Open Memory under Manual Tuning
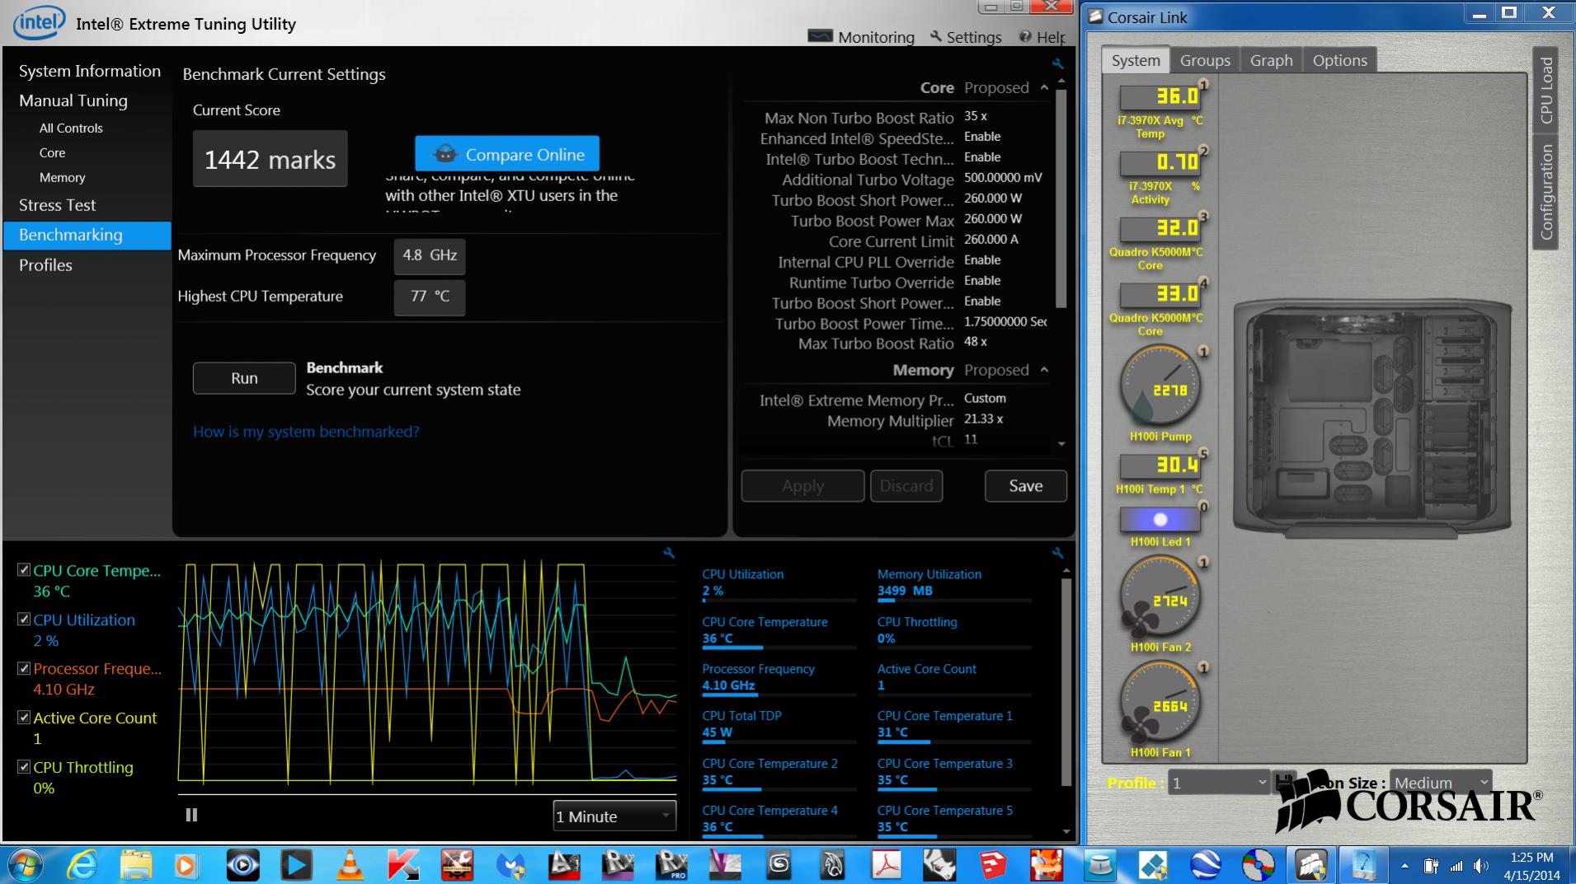The width and height of the screenshot is (1576, 884). [x=62, y=178]
